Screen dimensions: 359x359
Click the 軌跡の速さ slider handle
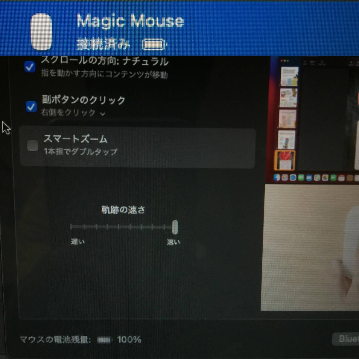(175, 227)
